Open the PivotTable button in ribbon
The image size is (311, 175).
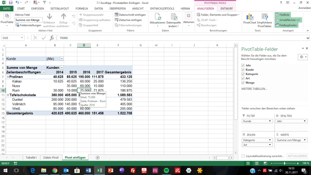click(7, 20)
